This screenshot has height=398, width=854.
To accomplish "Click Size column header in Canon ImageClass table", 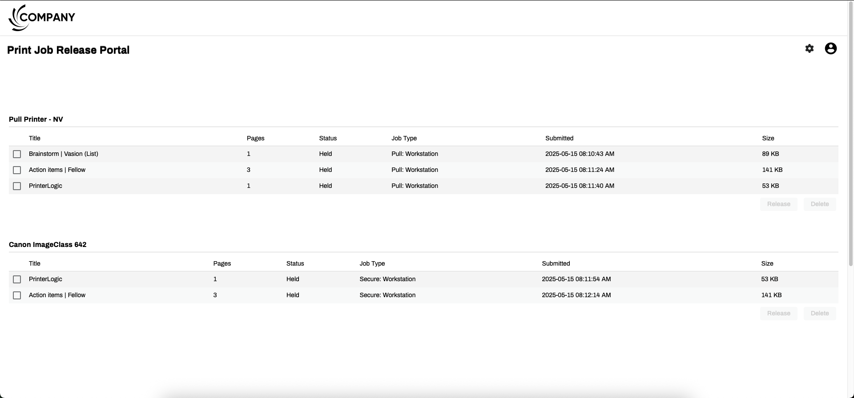I will tap(767, 263).
